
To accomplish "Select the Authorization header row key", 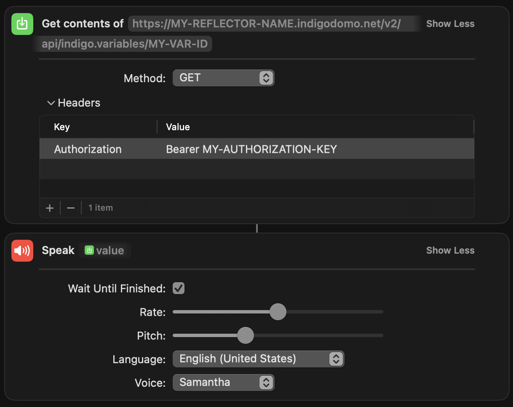I will [88, 149].
